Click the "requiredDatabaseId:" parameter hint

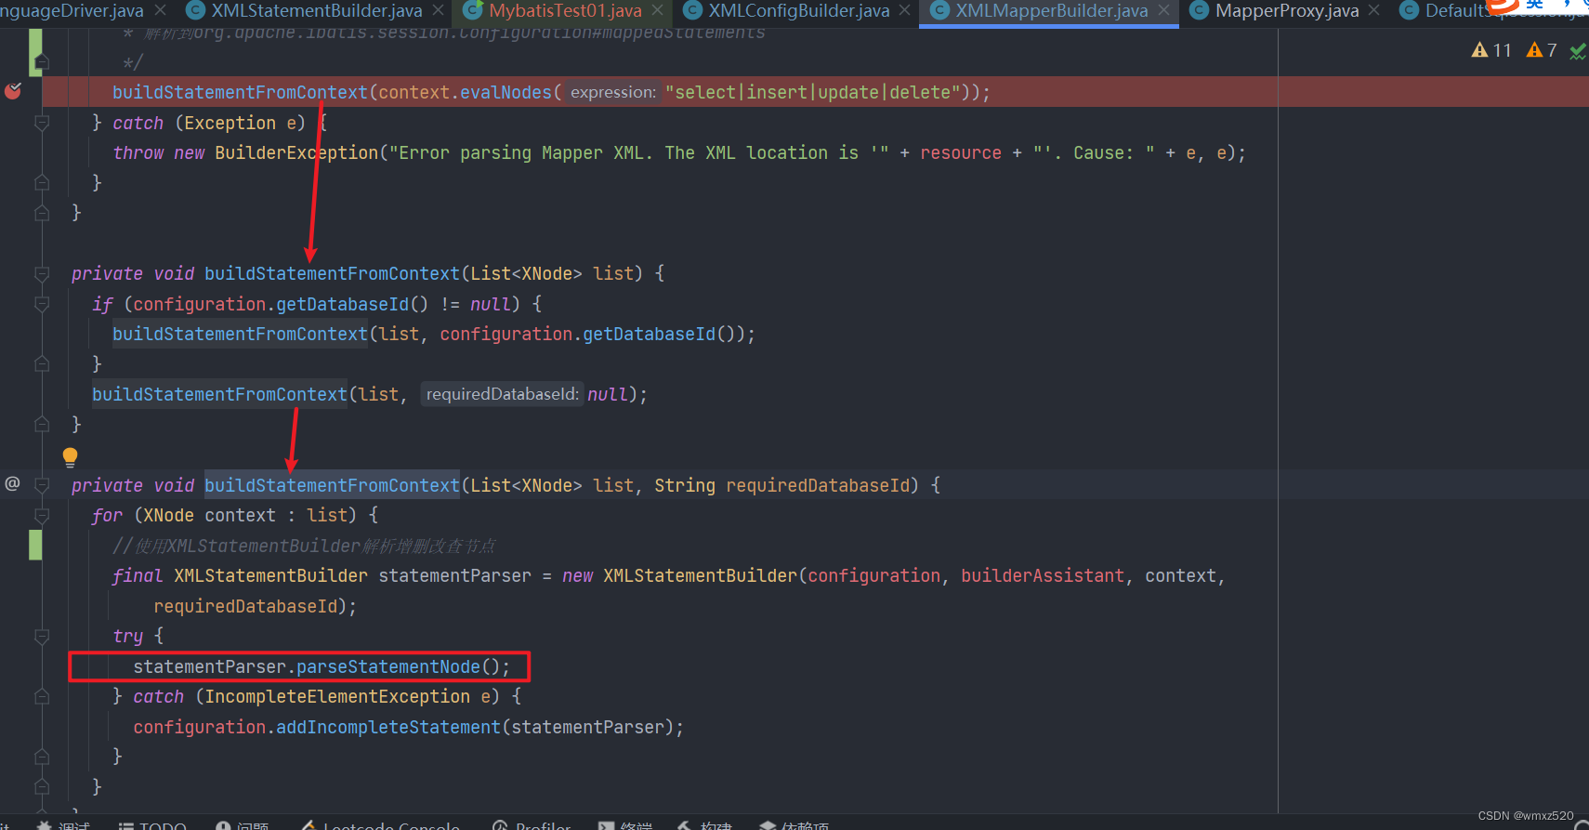(x=502, y=394)
